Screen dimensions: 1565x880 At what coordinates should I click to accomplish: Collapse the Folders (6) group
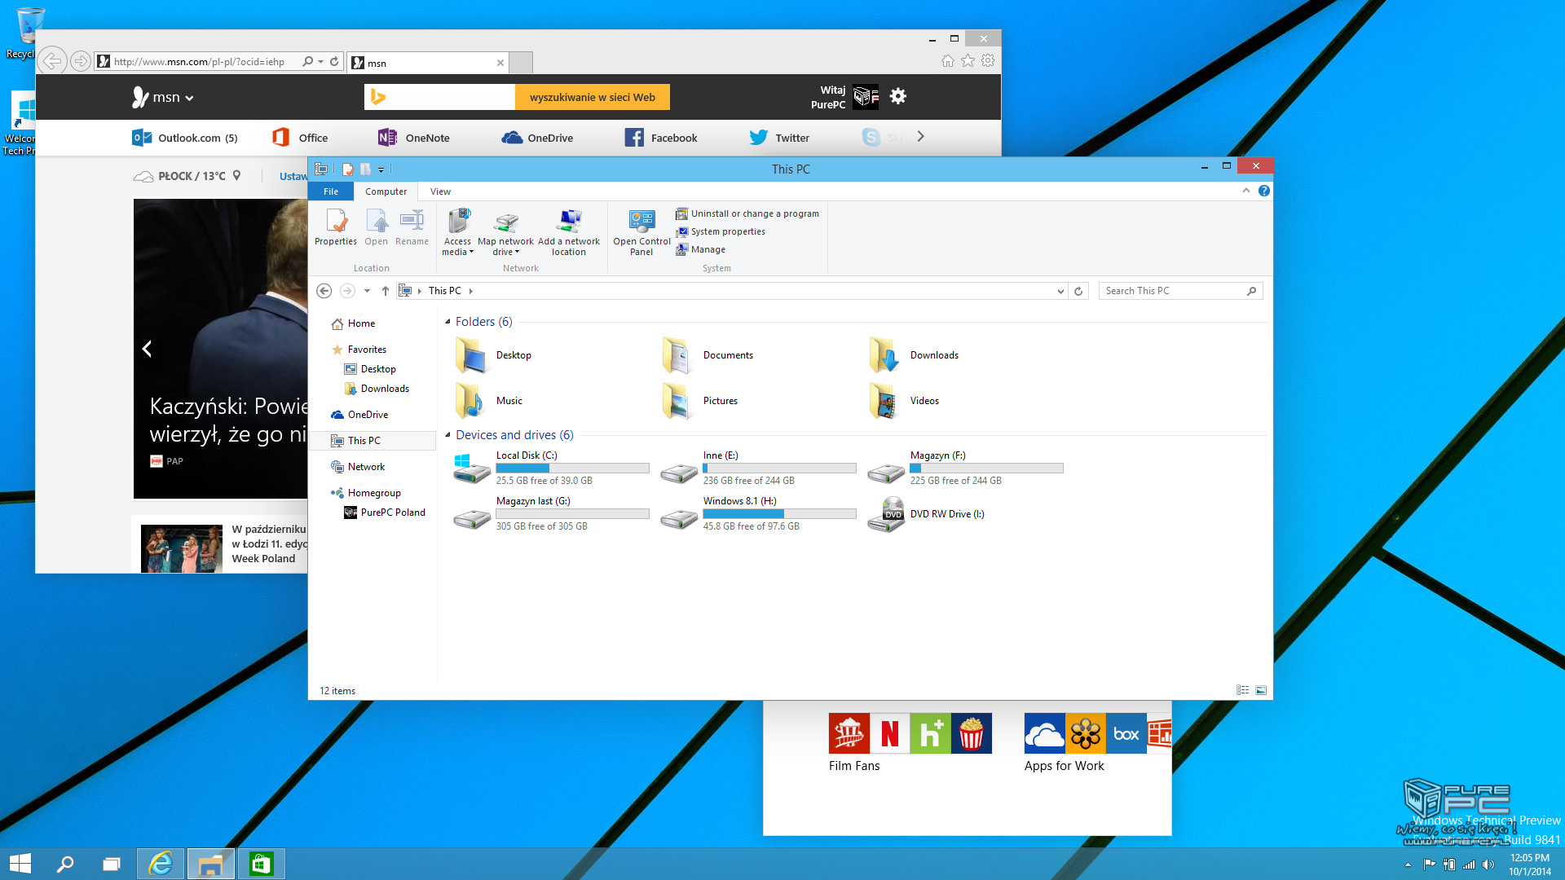pyautogui.click(x=447, y=322)
